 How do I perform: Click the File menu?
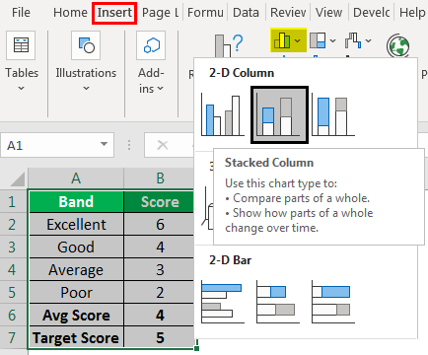(x=21, y=13)
